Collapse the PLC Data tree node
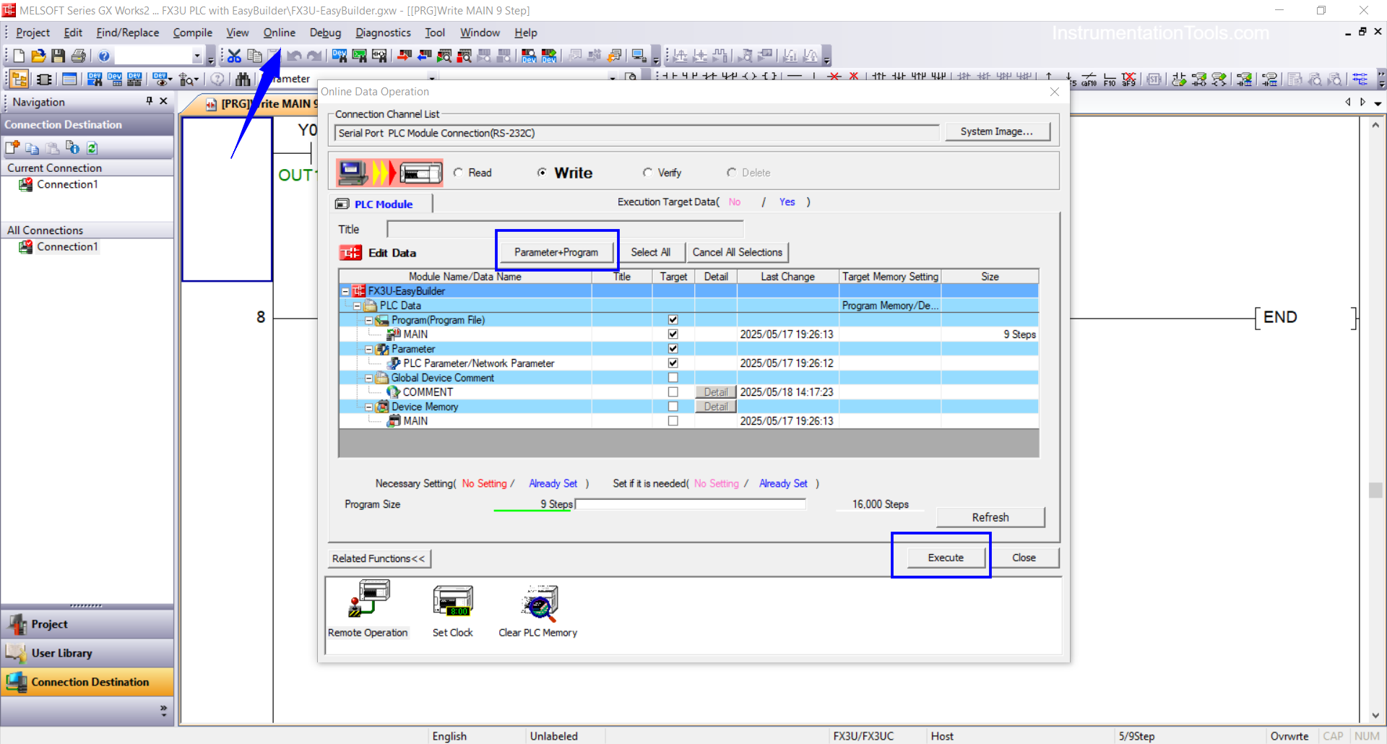The height and width of the screenshot is (744, 1387). 357,306
